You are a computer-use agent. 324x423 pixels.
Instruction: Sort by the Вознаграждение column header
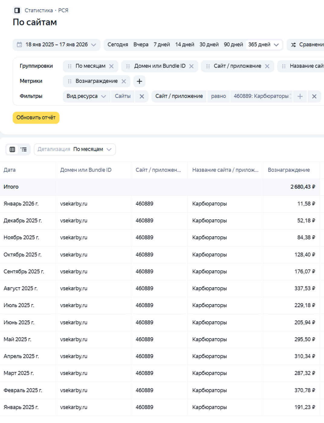(289, 170)
